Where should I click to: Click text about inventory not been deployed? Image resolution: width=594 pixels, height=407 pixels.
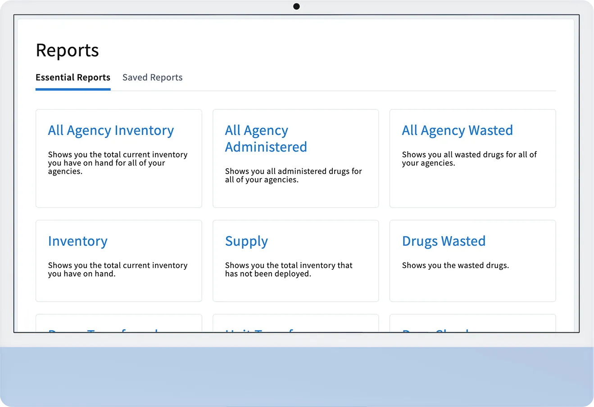tap(289, 269)
